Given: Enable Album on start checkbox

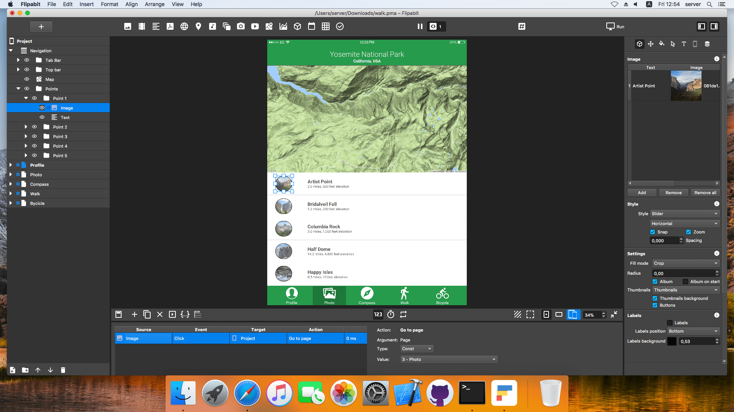Looking at the screenshot, I should pyautogui.click(x=685, y=282).
